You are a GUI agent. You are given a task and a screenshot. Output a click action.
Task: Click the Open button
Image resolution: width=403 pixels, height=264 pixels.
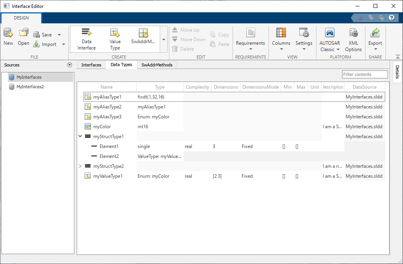coord(23,38)
